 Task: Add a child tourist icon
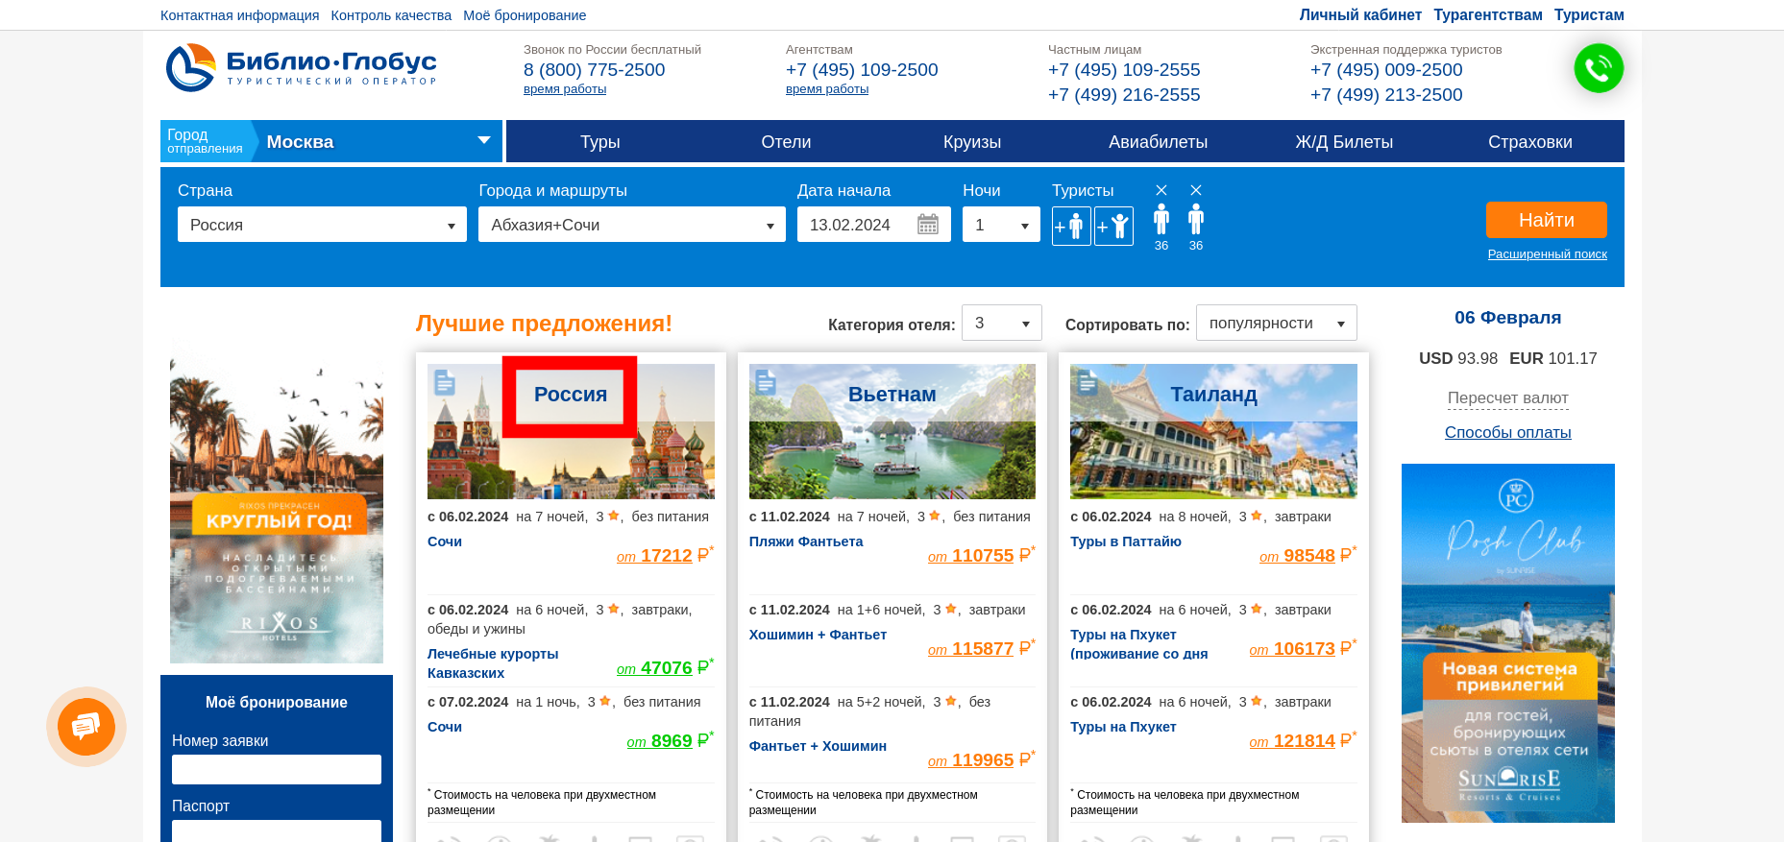[1113, 227]
